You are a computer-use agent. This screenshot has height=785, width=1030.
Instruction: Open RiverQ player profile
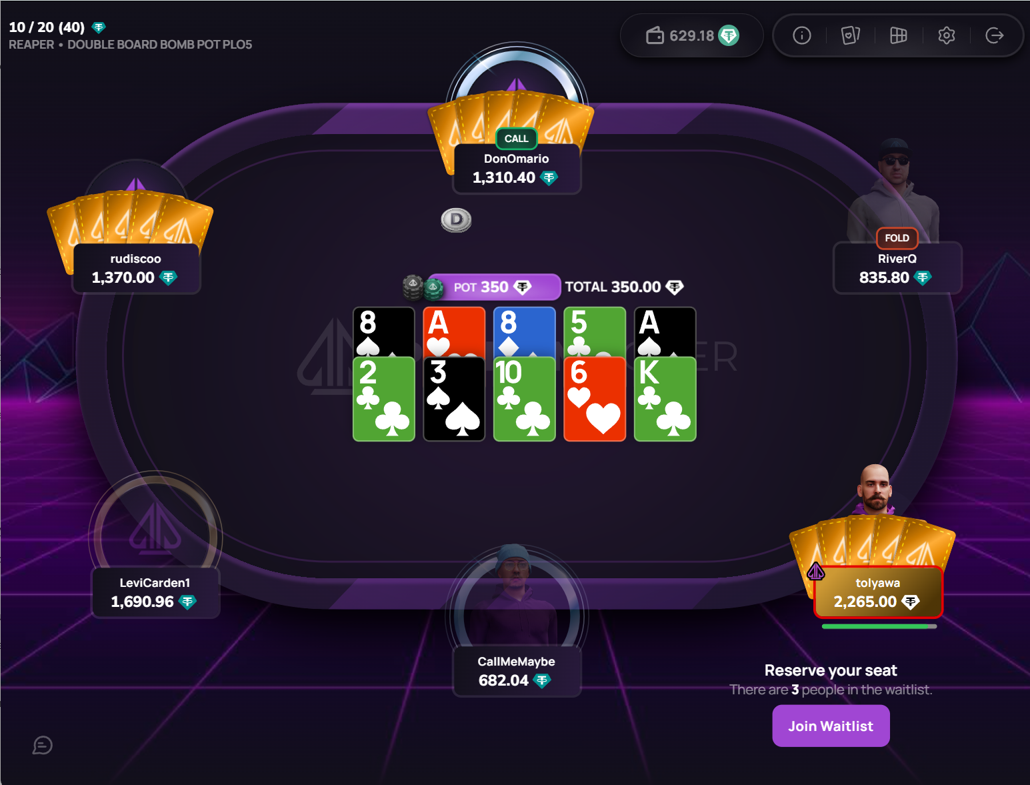point(897,267)
